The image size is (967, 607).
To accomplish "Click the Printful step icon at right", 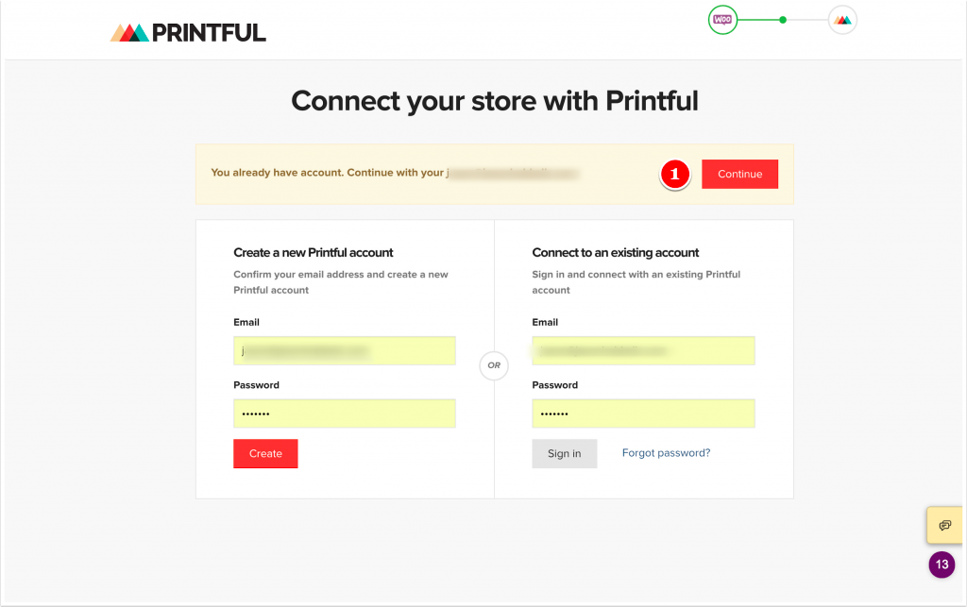I will tap(842, 20).
